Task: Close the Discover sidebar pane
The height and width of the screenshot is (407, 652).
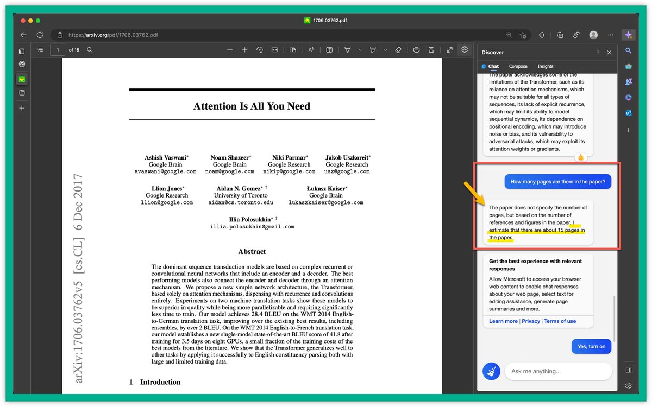Action: [x=609, y=53]
